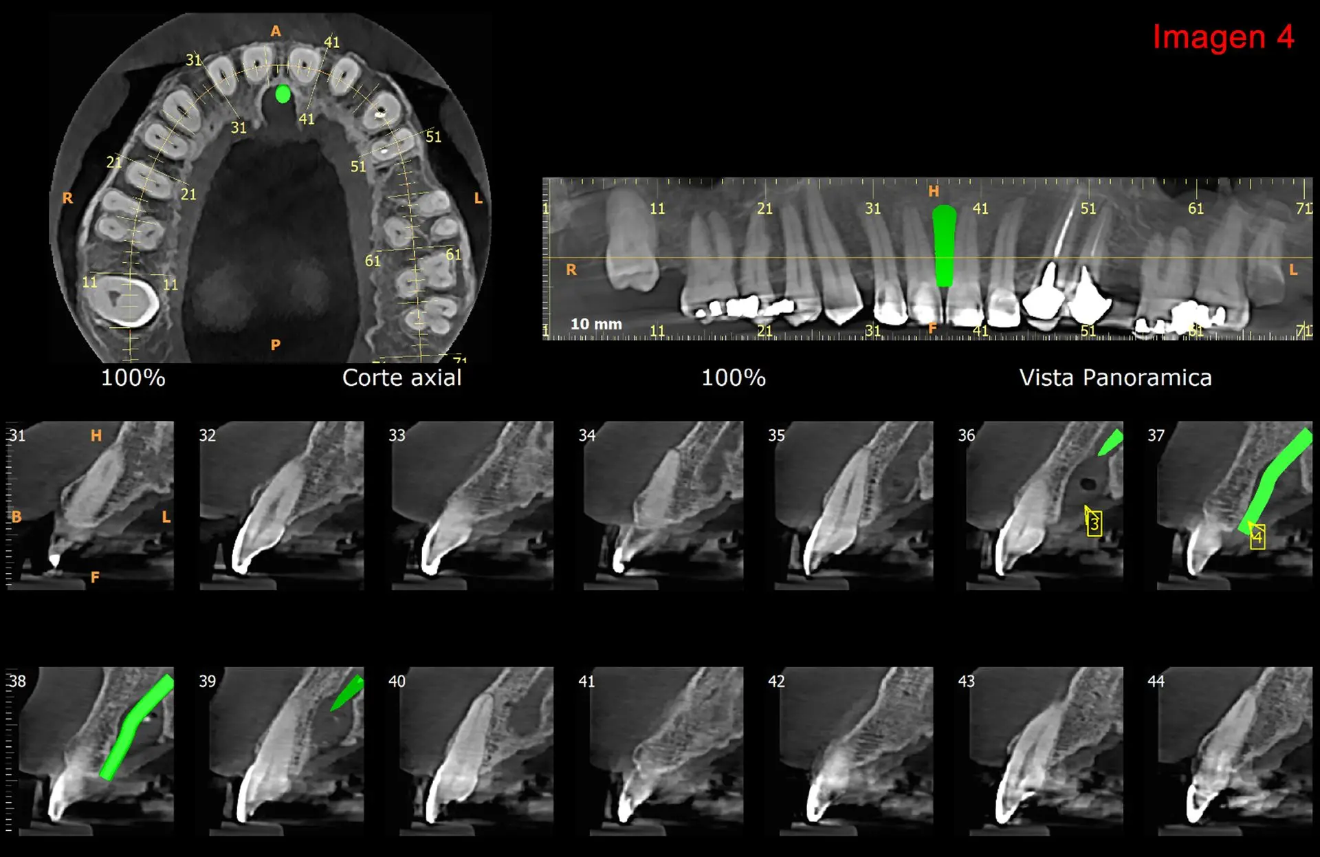Click the Imagen 4 title
The image size is (1320, 857).
[x=1223, y=36]
